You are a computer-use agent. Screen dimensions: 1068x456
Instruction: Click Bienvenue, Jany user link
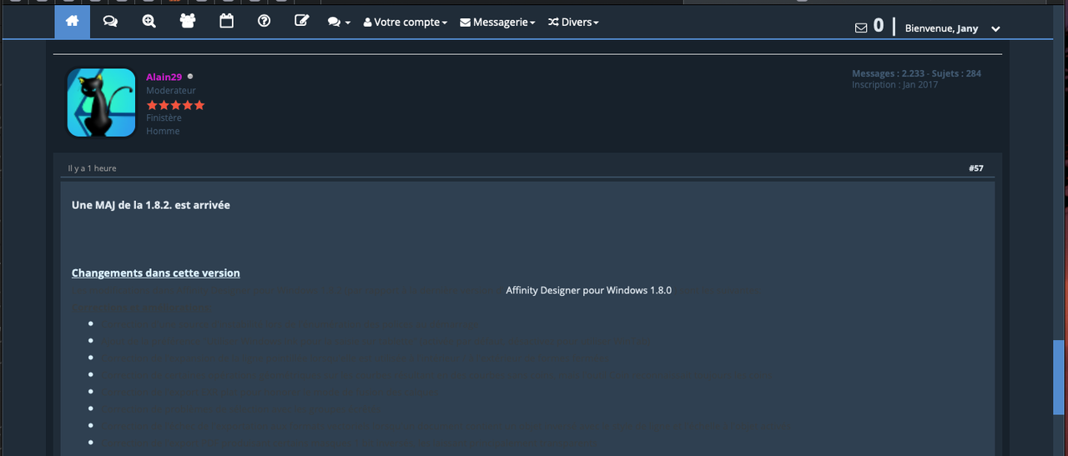point(941,28)
